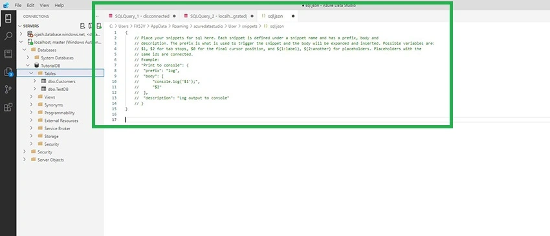Expand the Programmability folder
Viewport: 550px width, 236px height.
tap(31, 113)
